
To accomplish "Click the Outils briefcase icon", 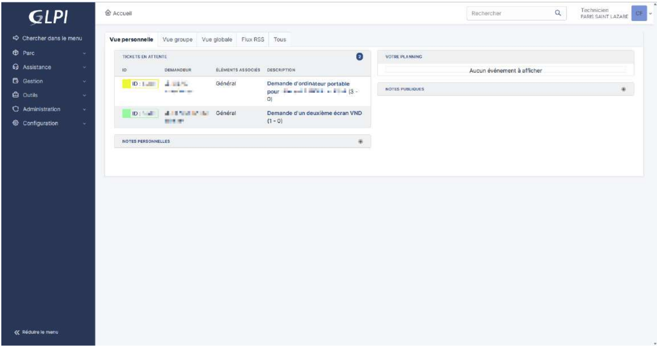I will point(16,95).
